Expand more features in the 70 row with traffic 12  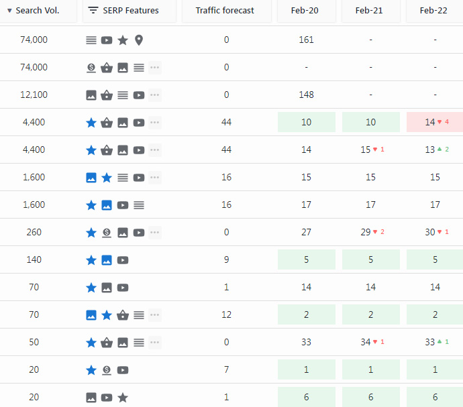(x=155, y=315)
